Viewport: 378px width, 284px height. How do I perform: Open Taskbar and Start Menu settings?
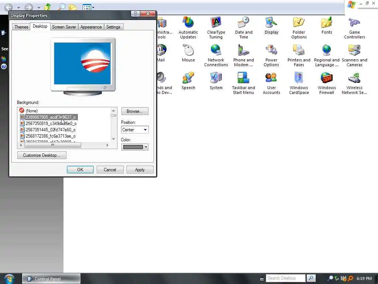[244, 83]
